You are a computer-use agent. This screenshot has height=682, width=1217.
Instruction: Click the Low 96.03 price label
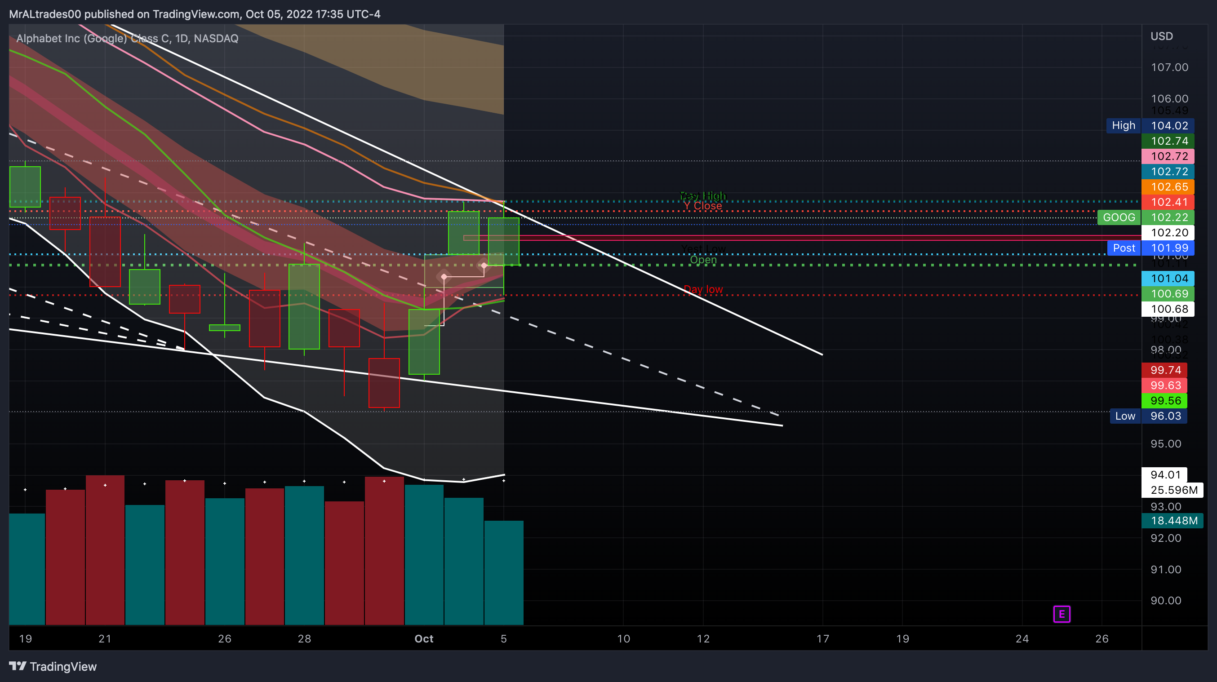pos(1149,416)
